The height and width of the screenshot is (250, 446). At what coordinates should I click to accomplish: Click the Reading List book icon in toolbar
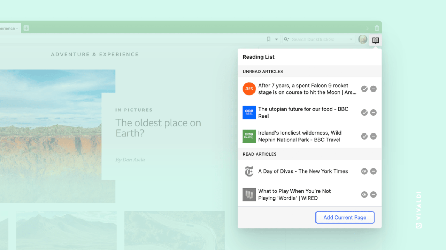[375, 40]
